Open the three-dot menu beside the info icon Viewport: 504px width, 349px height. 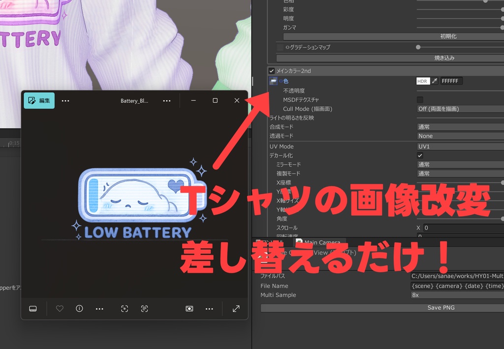click(x=99, y=309)
